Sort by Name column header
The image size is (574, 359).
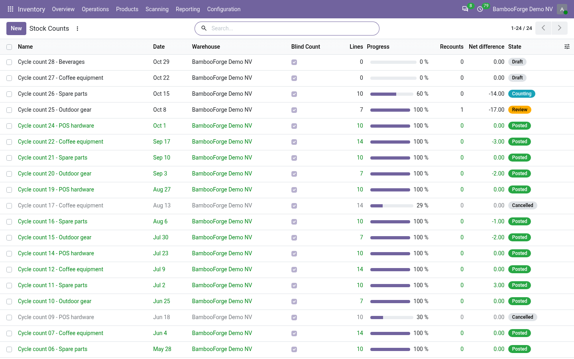click(x=26, y=47)
